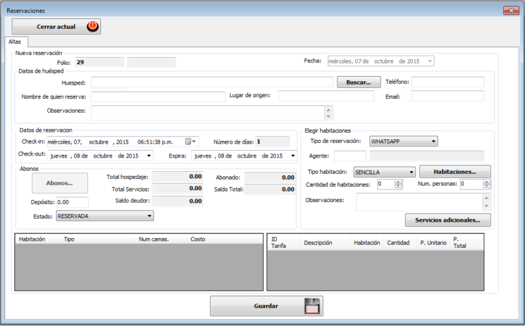This screenshot has height=326, width=525.
Task: Click the Email input field
Action: coord(448,96)
